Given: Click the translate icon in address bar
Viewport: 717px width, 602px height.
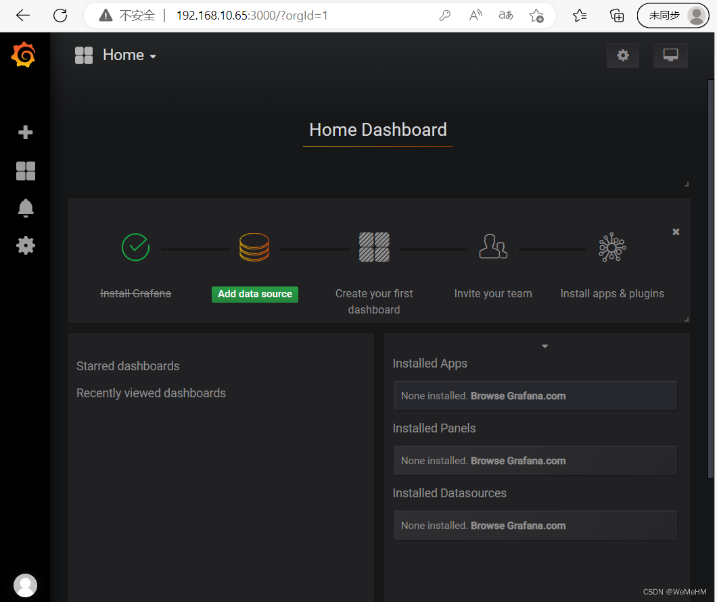Looking at the screenshot, I should click(506, 16).
